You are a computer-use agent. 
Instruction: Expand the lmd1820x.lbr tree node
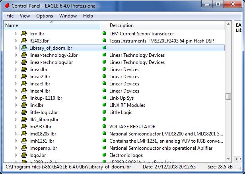[x=16, y=133]
